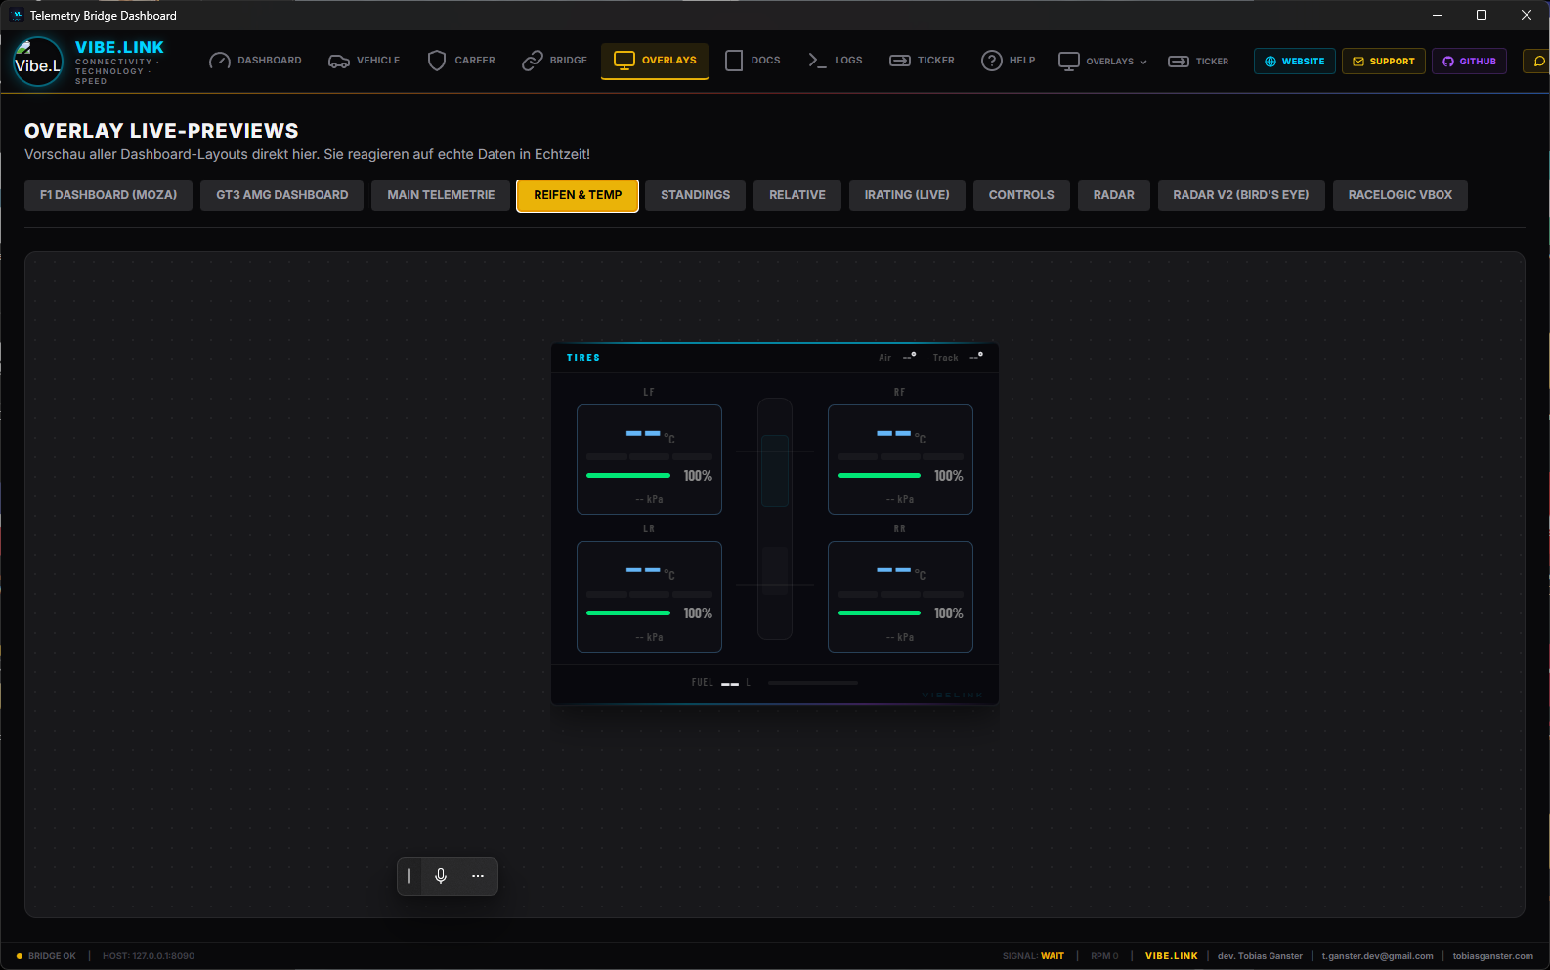
Task: Click the microphone icon in floating bar
Action: [x=441, y=876]
